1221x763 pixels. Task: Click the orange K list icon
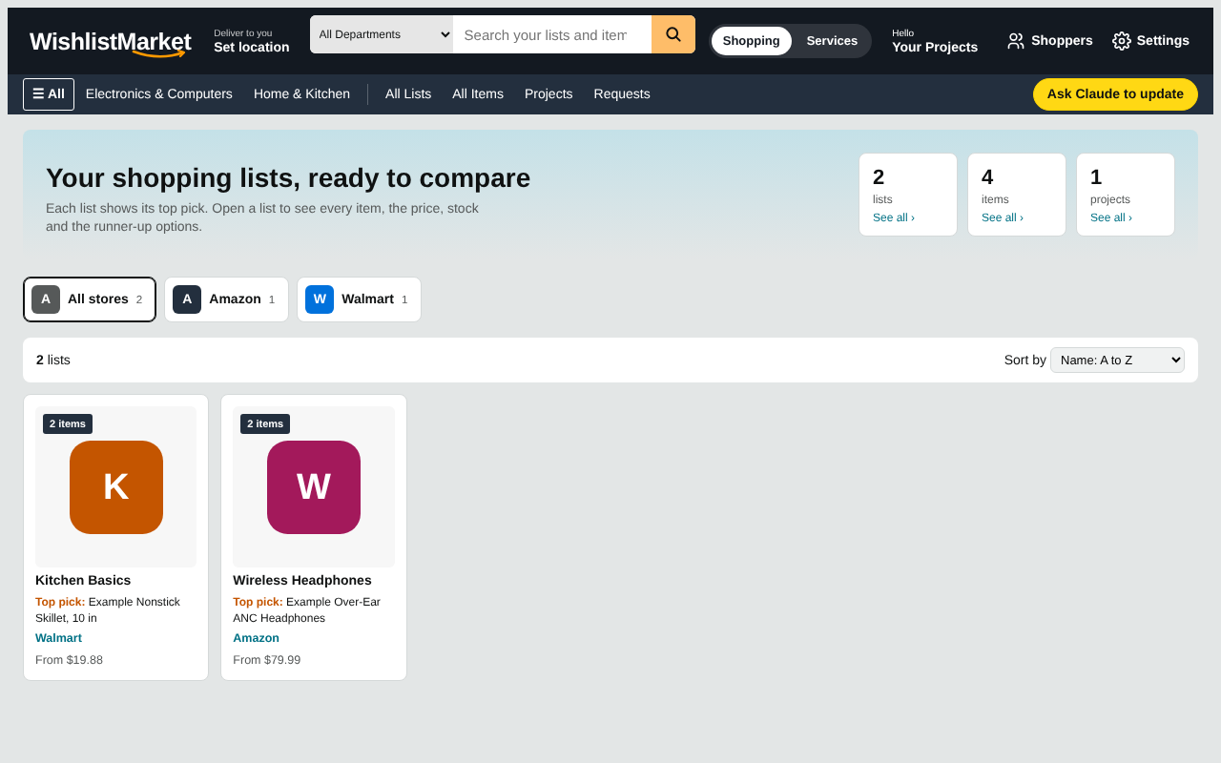point(116,487)
